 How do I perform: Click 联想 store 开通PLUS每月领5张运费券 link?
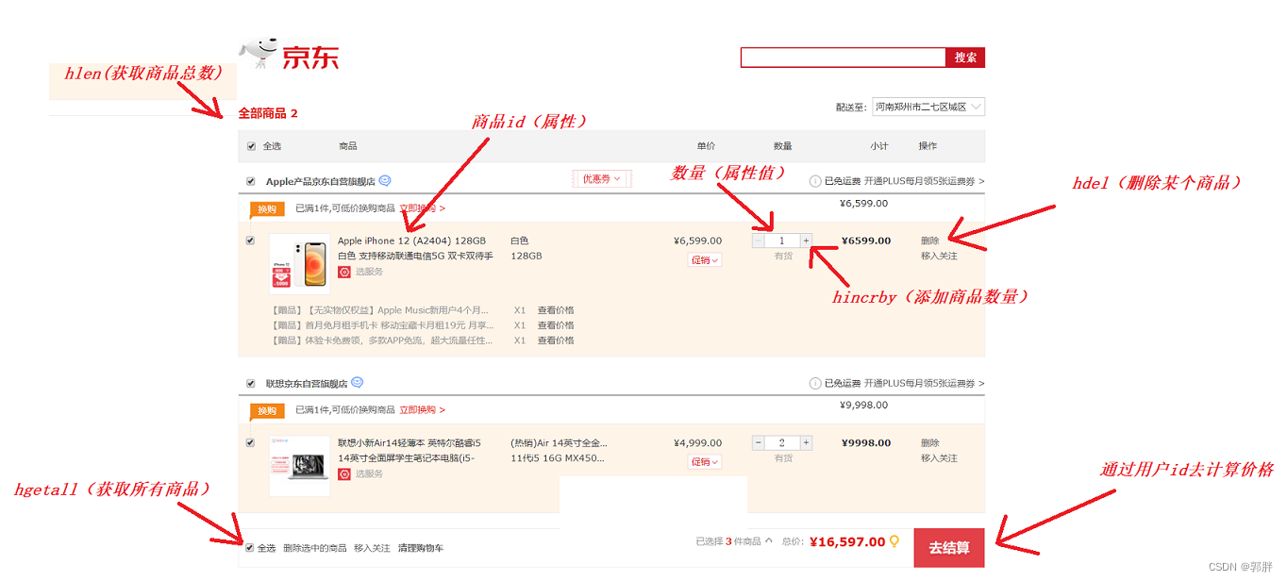(925, 384)
